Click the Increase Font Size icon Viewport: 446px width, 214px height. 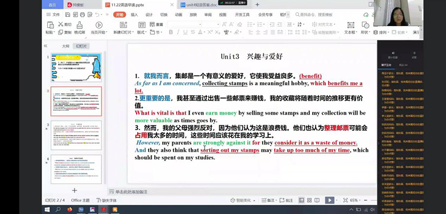click(x=224, y=24)
